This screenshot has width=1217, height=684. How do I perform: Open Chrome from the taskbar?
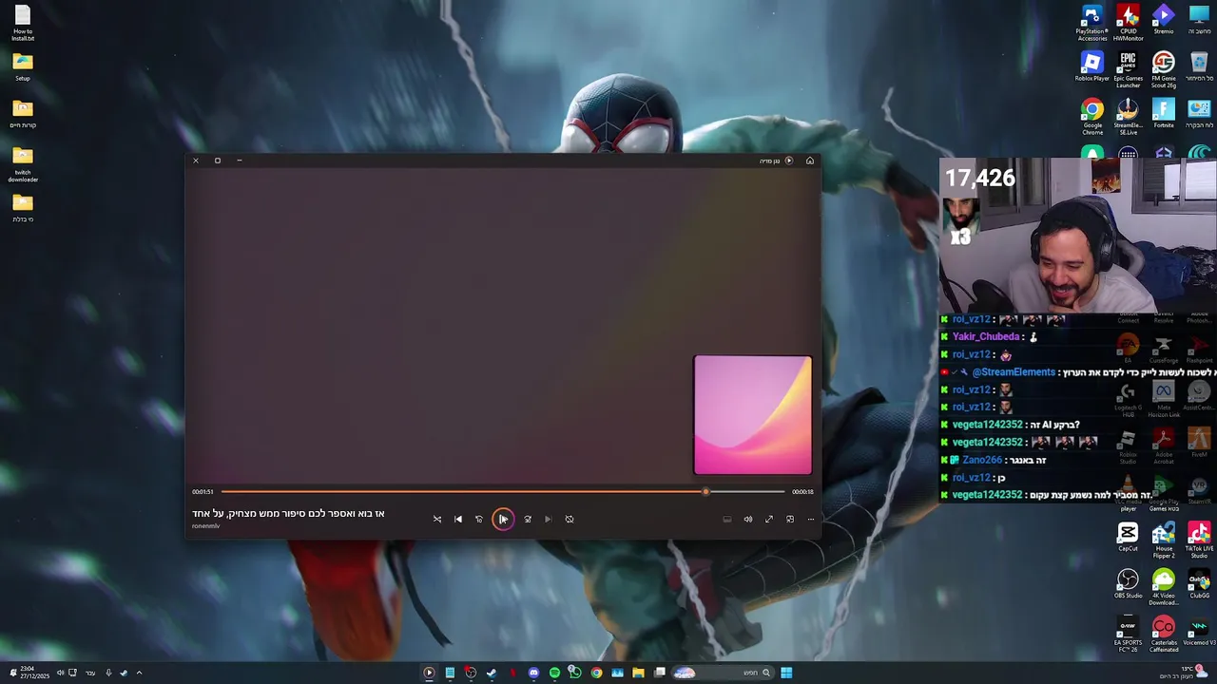point(596,673)
